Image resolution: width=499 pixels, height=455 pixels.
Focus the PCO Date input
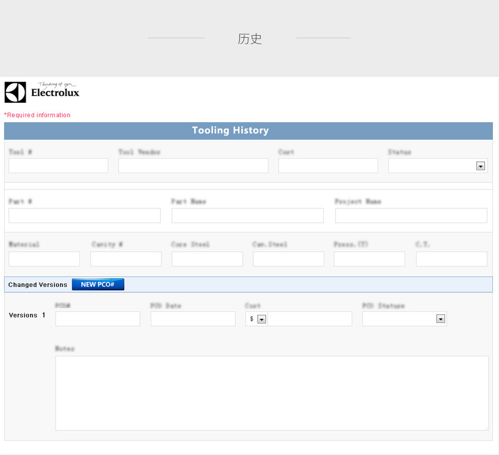(193, 319)
